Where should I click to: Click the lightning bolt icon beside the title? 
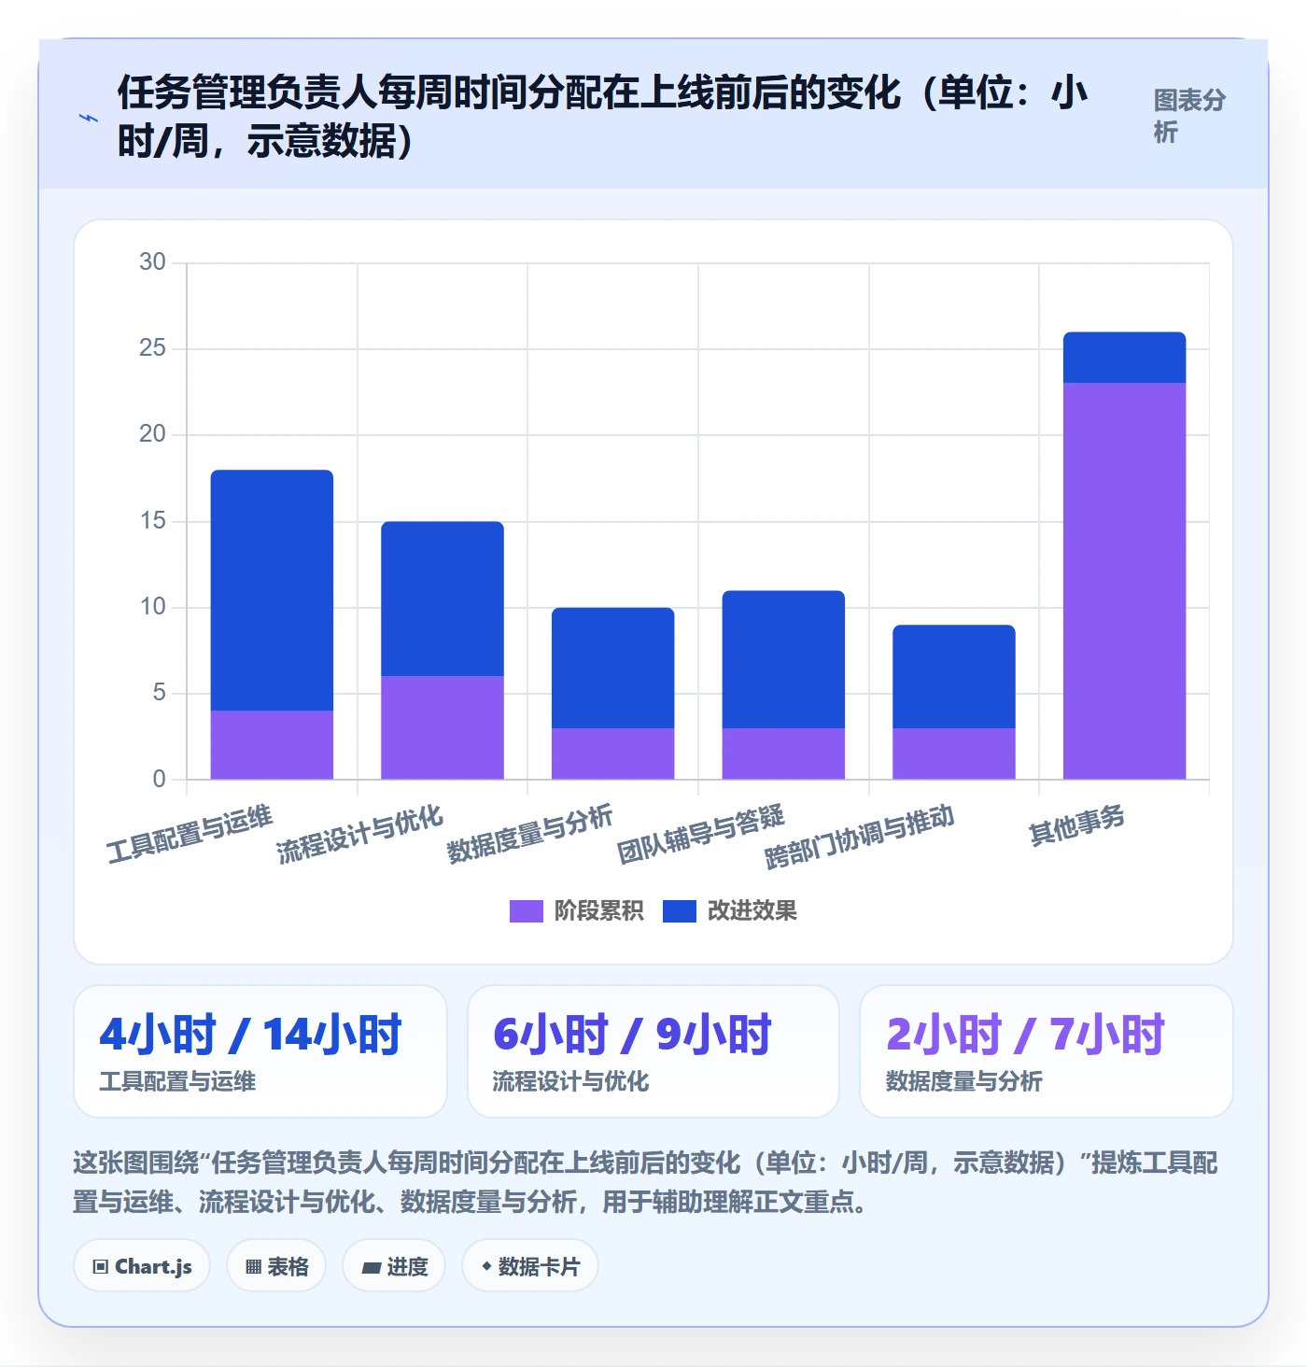click(89, 118)
